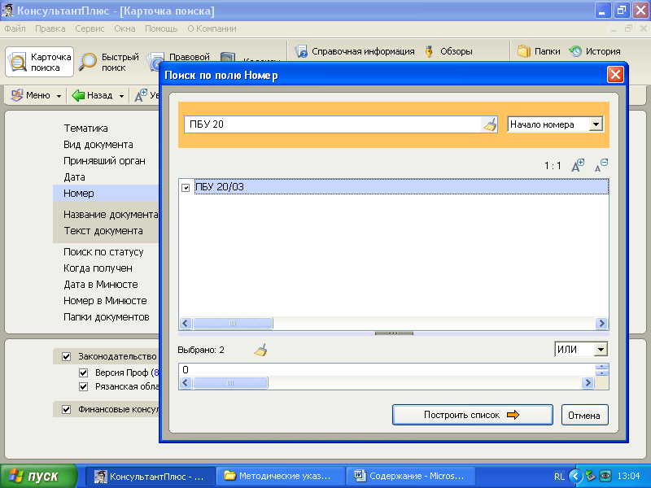Image resolution: width=651 pixels, height=488 pixels.
Task: Toggle the Рязанская область checkbox
Action: (84, 387)
